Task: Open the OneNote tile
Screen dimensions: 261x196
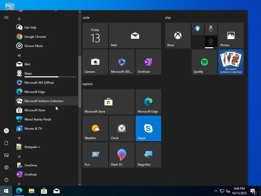Action: (148, 62)
